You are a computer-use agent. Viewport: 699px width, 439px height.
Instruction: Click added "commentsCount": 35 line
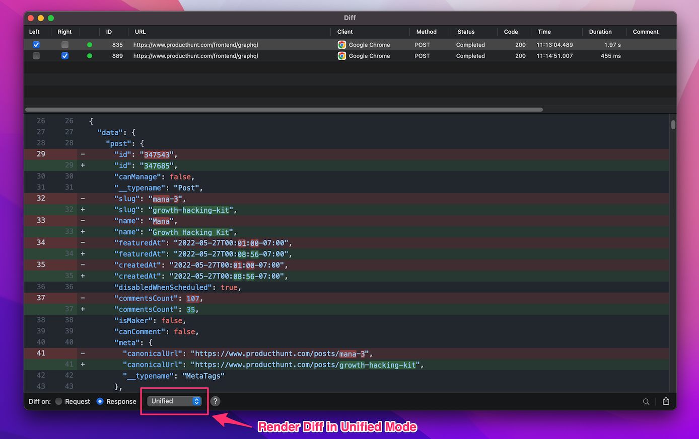click(x=346, y=309)
